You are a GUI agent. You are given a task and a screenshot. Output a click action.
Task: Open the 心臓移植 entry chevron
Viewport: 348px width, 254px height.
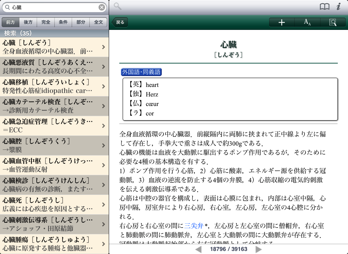coord(103,87)
